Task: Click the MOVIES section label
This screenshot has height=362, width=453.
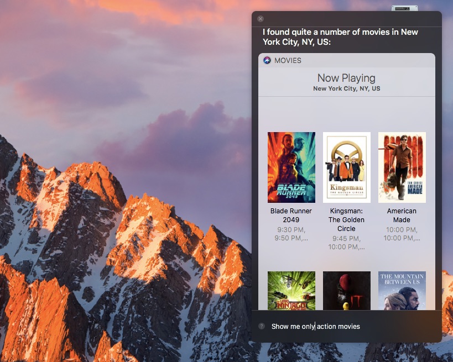Action: [x=288, y=60]
